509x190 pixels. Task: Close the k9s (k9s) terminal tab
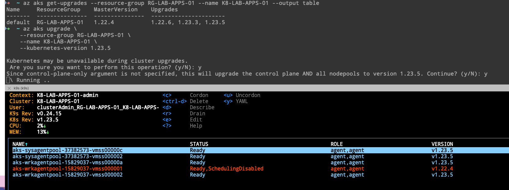pos(9,88)
